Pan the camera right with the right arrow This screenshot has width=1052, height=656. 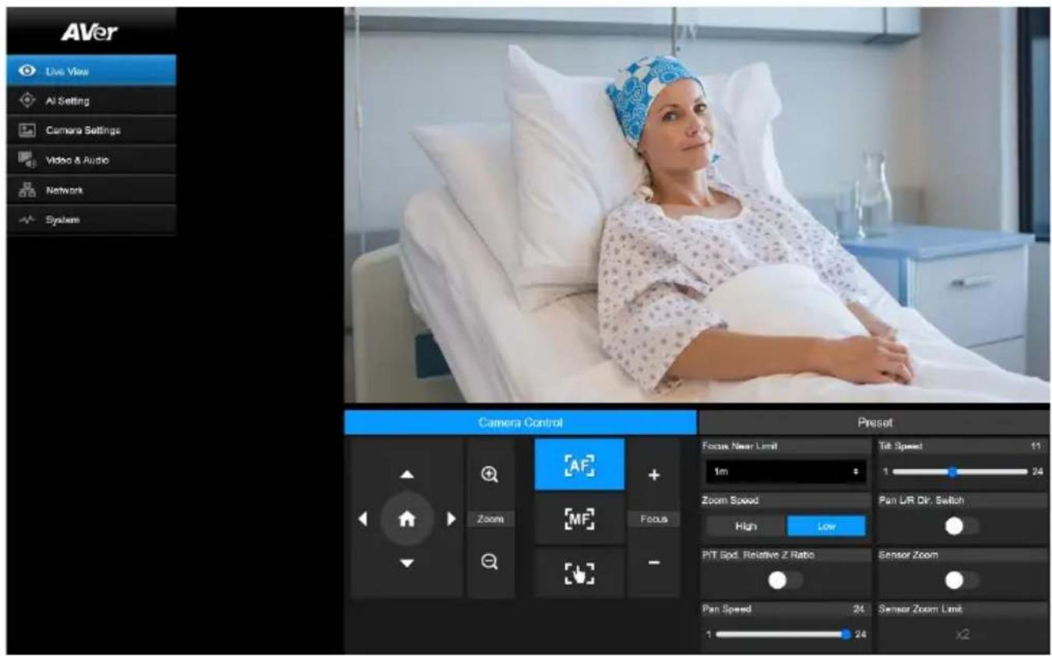pos(452,519)
